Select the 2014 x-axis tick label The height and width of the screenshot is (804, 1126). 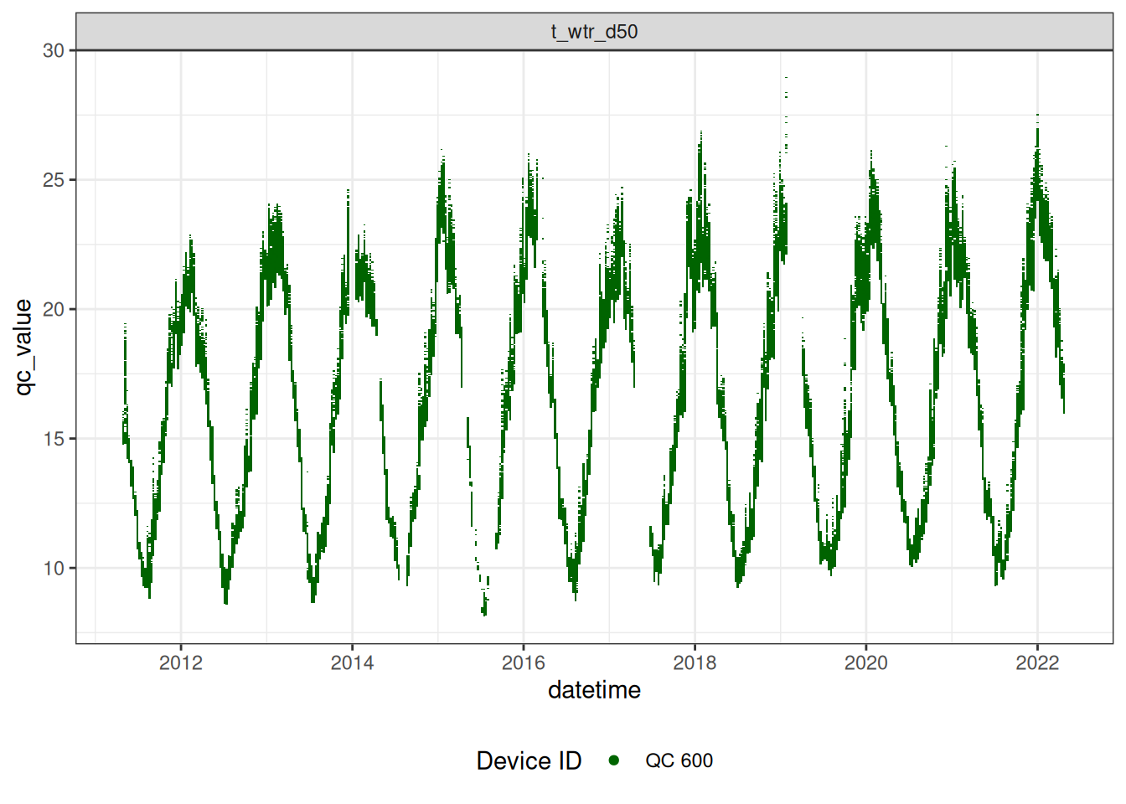point(352,663)
